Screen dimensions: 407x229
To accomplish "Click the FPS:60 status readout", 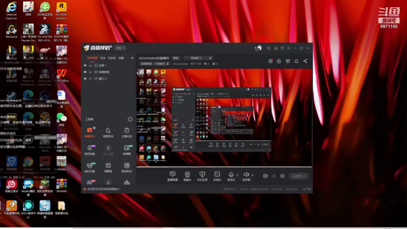I will coord(244,189).
